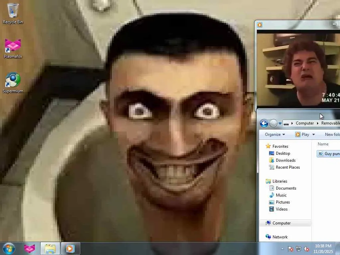This screenshot has height=255, width=340.
Task: Open the Windows Start orb
Action: click(9, 248)
